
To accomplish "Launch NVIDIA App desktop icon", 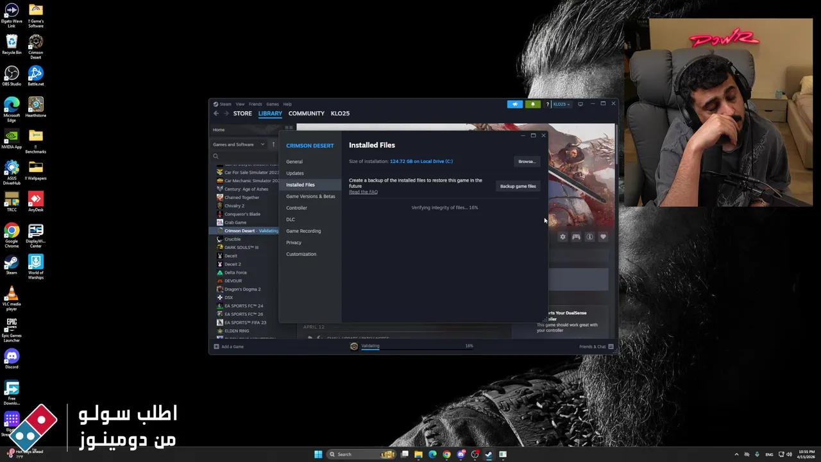I will click(x=12, y=139).
